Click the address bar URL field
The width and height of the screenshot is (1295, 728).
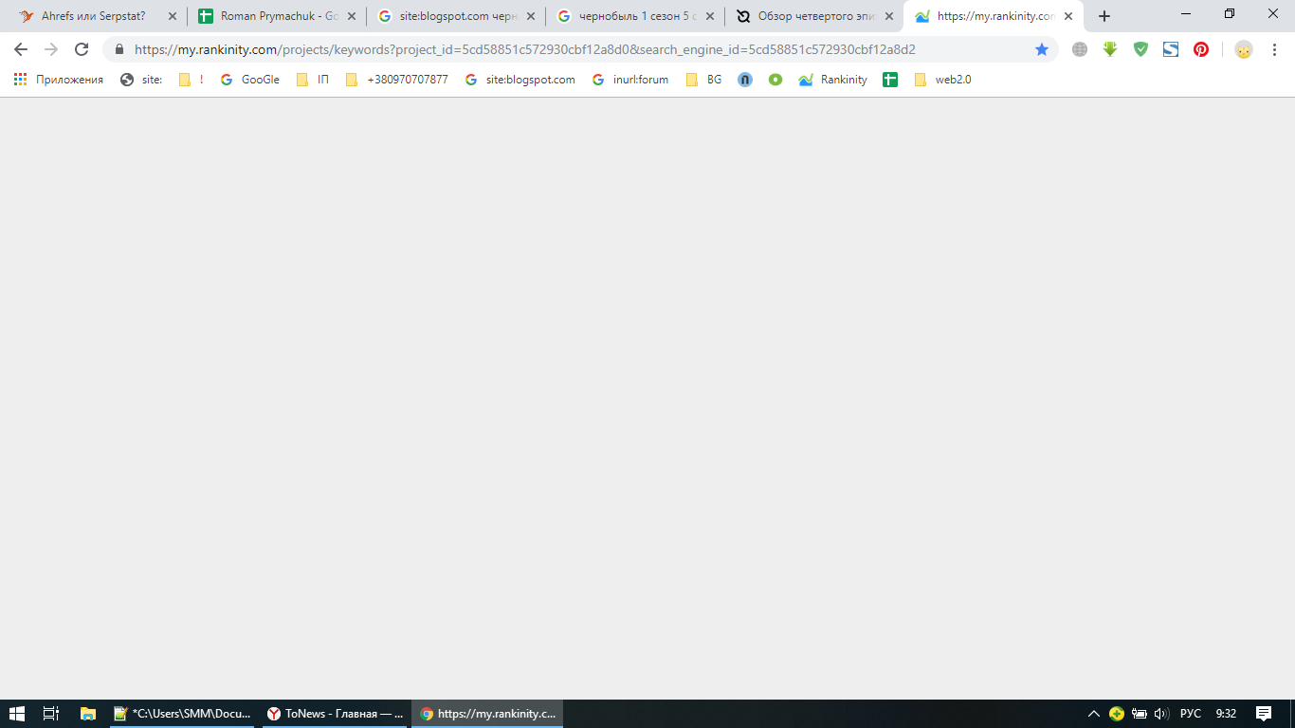pyautogui.click(x=578, y=49)
